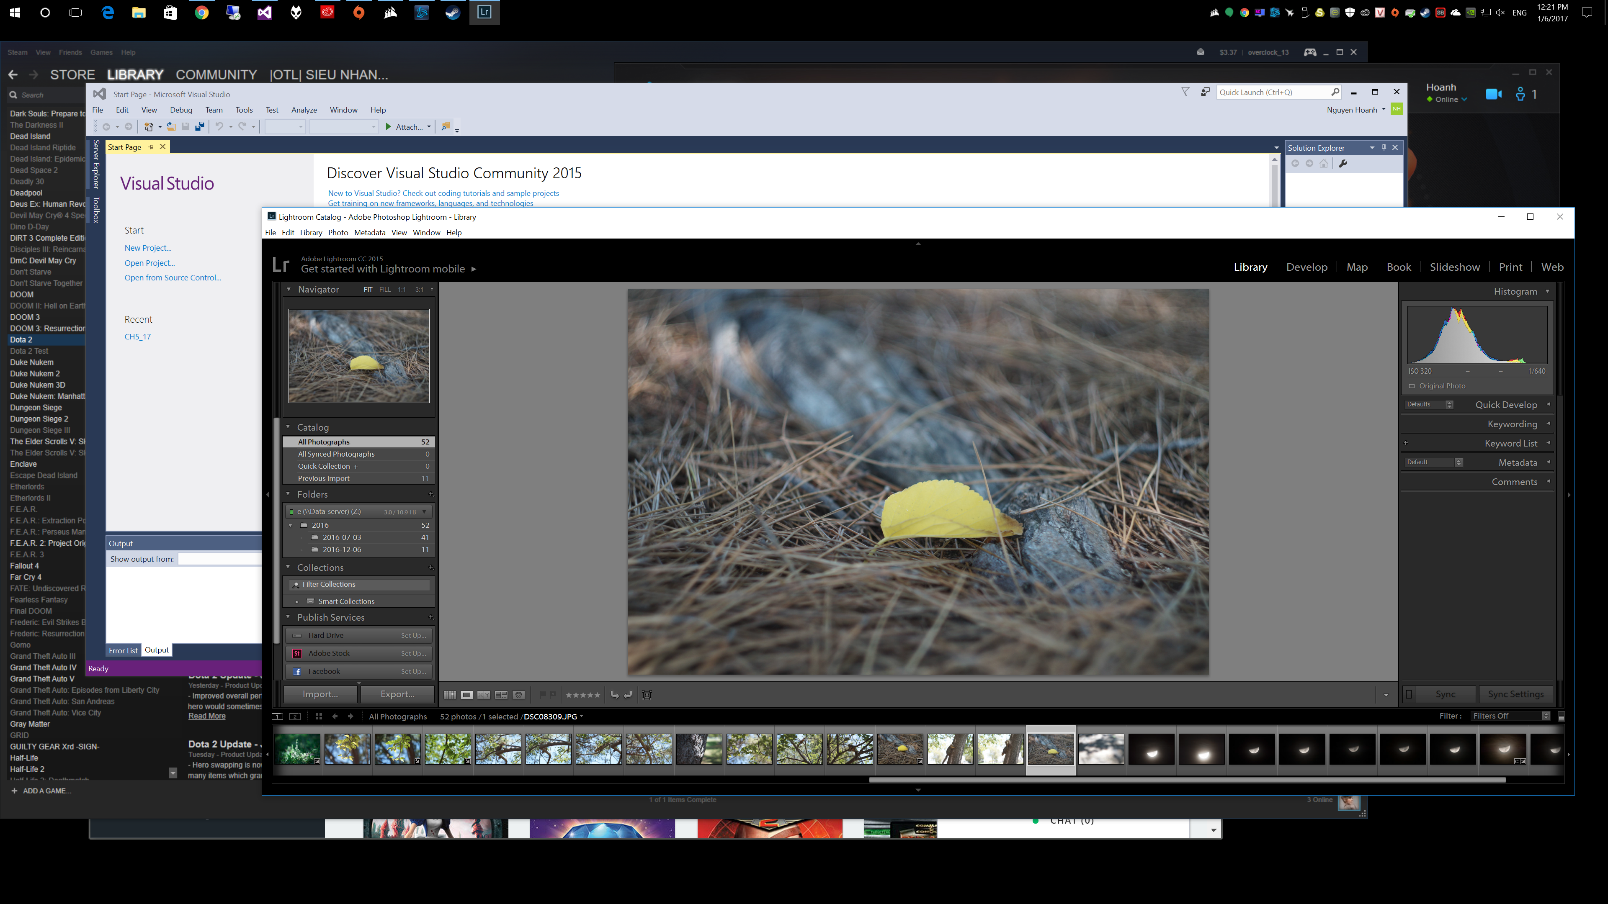Click the Sync Settings button
Viewport: 1608px width, 904px height.
[1515, 694]
